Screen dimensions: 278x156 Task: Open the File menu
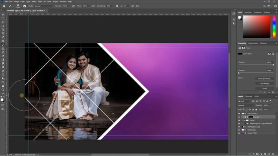[7, 2]
